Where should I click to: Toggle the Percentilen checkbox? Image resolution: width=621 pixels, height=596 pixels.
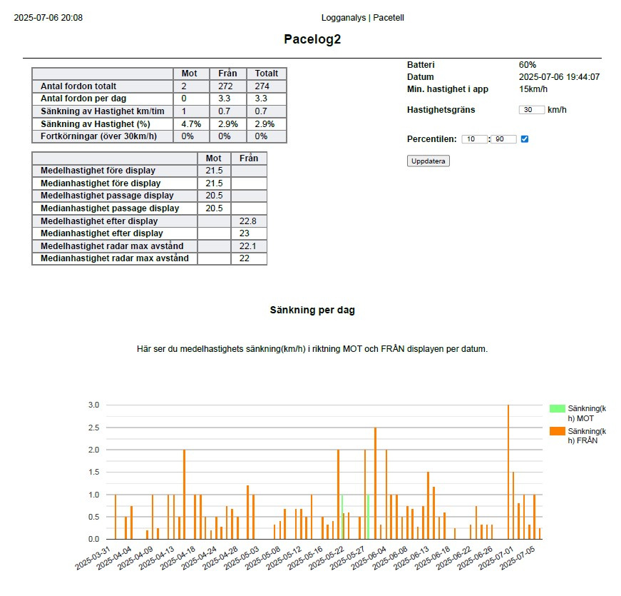pos(525,139)
